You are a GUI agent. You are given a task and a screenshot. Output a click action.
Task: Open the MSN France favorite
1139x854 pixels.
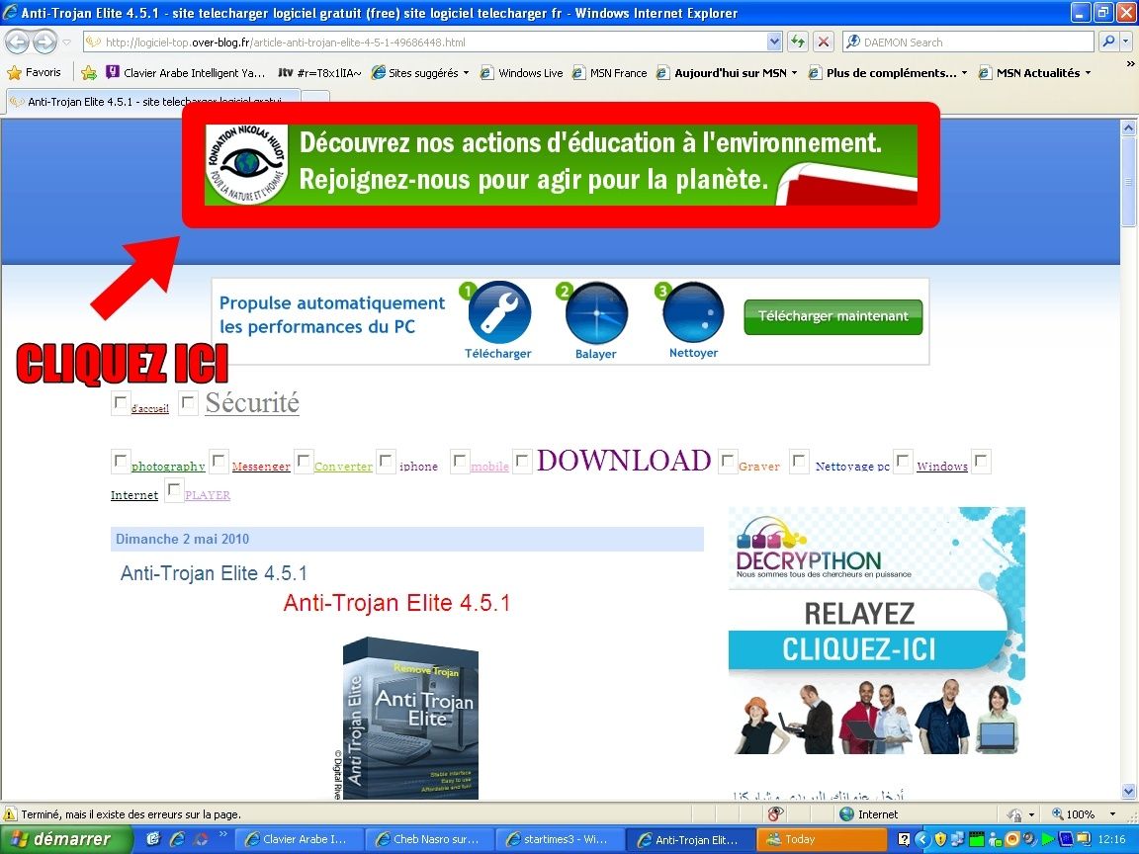[x=609, y=72]
